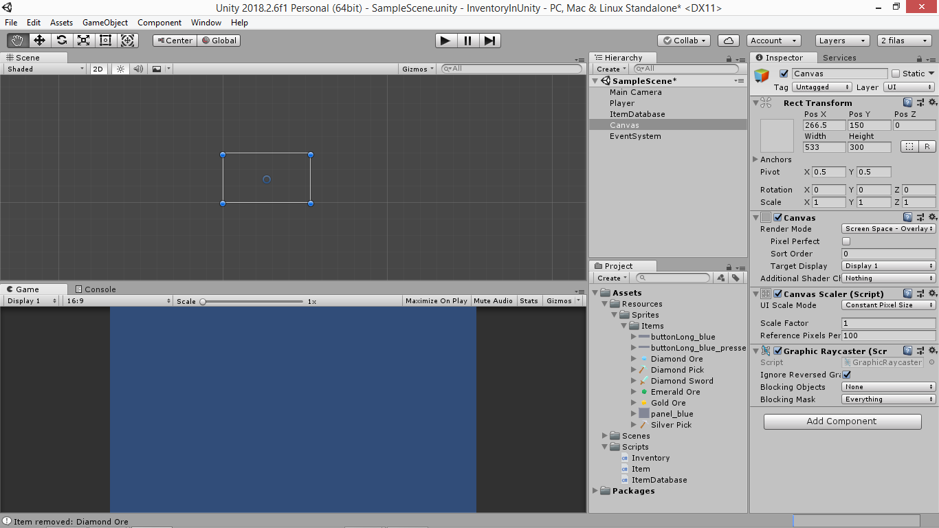The width and height of the screenshot is (939, 528).
Task: Click the Game view Scale slider
Action: point(204,300)
